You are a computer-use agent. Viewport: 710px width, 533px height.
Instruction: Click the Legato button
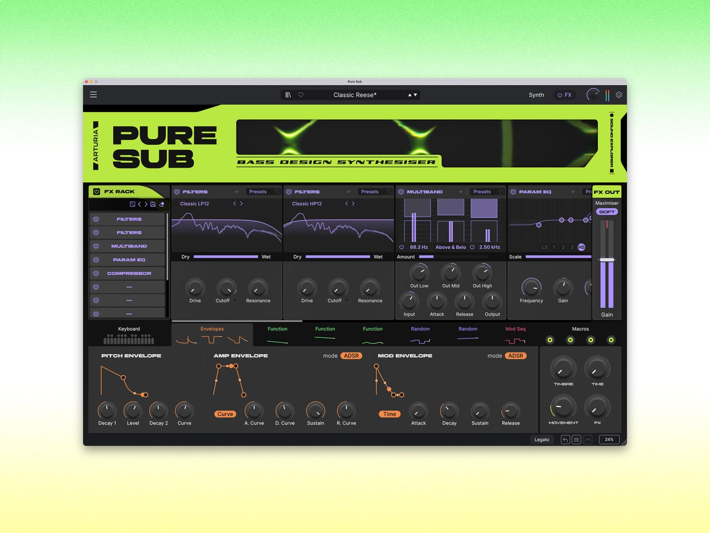click(542, 440)
